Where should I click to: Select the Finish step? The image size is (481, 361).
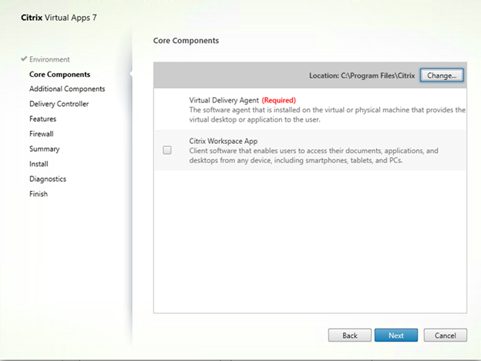pyautogui.click(x=39, y=194)
